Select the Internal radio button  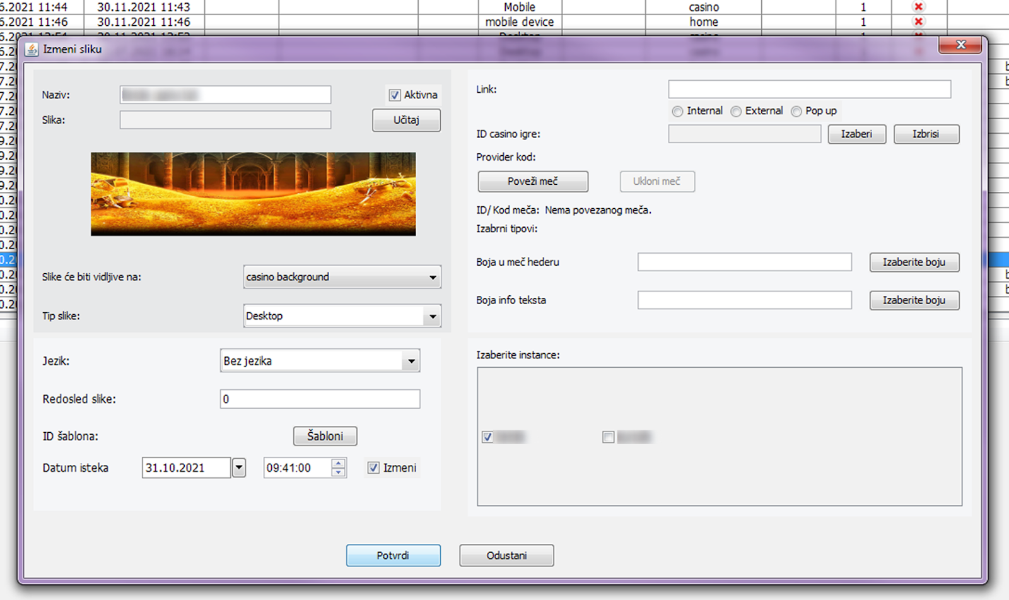[677, 111]
